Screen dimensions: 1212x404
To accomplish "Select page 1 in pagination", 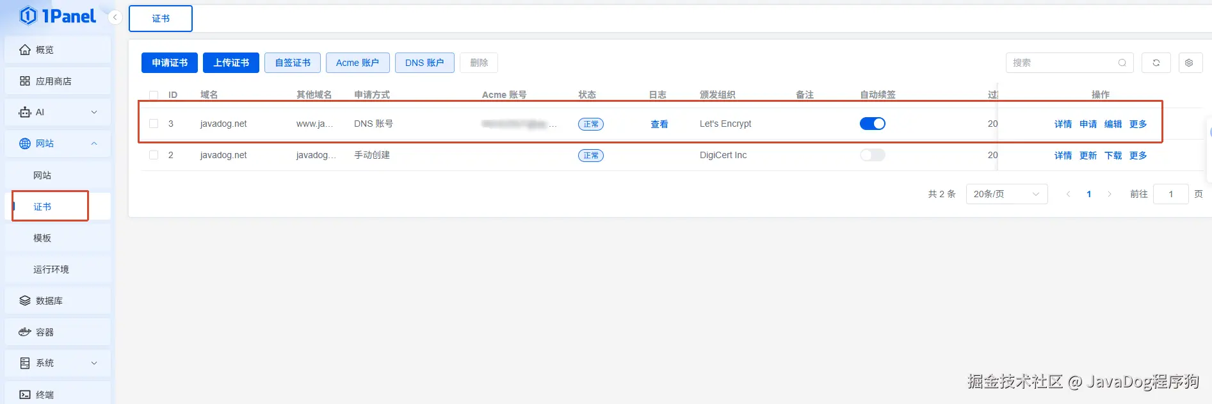I will point(1088,194).
